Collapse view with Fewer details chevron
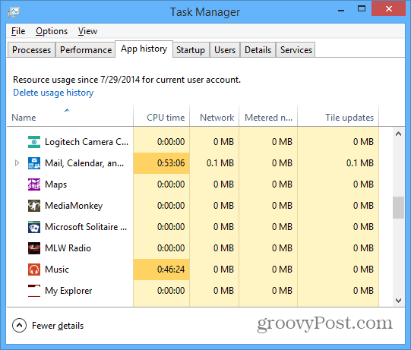The height and width of the screenshot is (350, 411). click(19, 326)
